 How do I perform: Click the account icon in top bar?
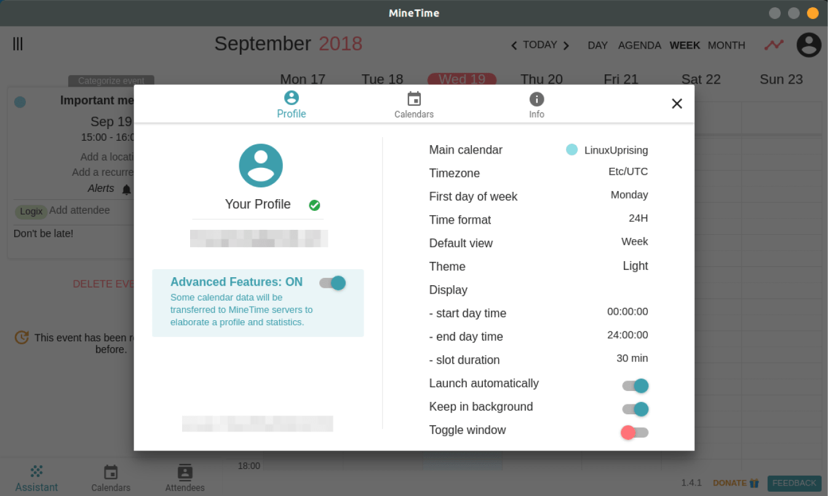[x=808, y=45]
